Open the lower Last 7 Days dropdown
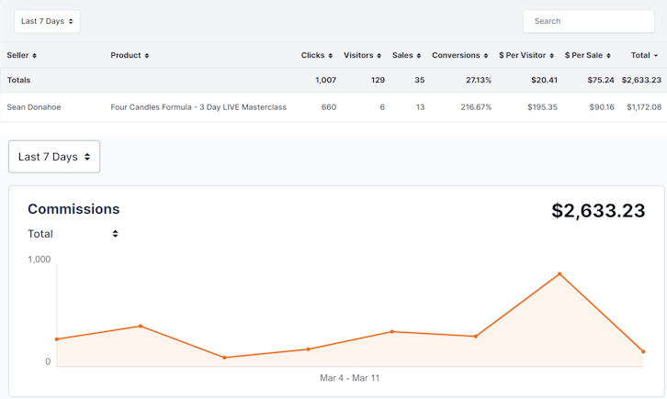The height and width of the screenshot is (399, 667). coord(54,157)
